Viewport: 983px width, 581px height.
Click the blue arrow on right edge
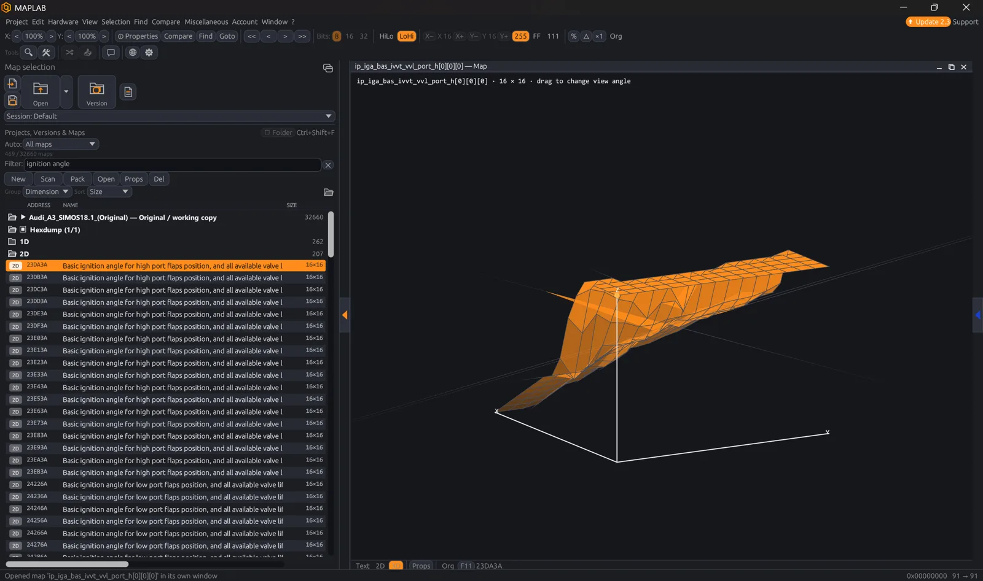tap(977, 315)
